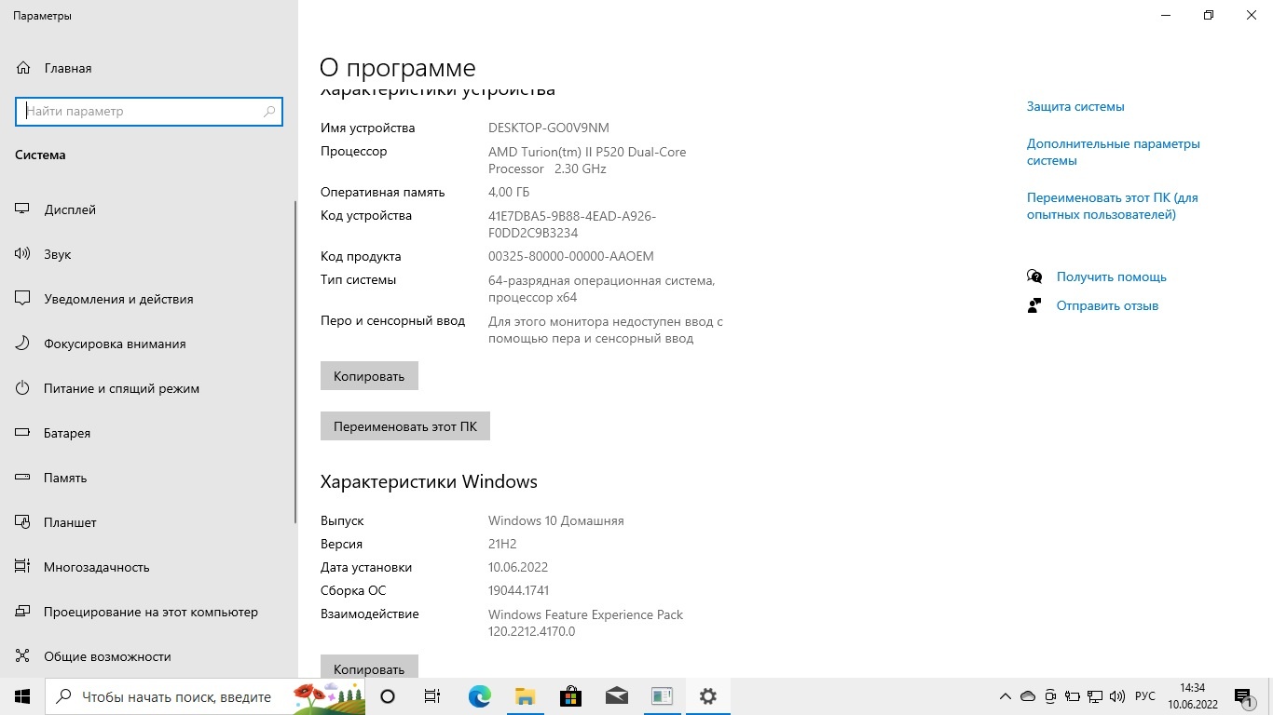
Task: Launch Microsoft Edge from the taskbar
Action: pos(479,696)
